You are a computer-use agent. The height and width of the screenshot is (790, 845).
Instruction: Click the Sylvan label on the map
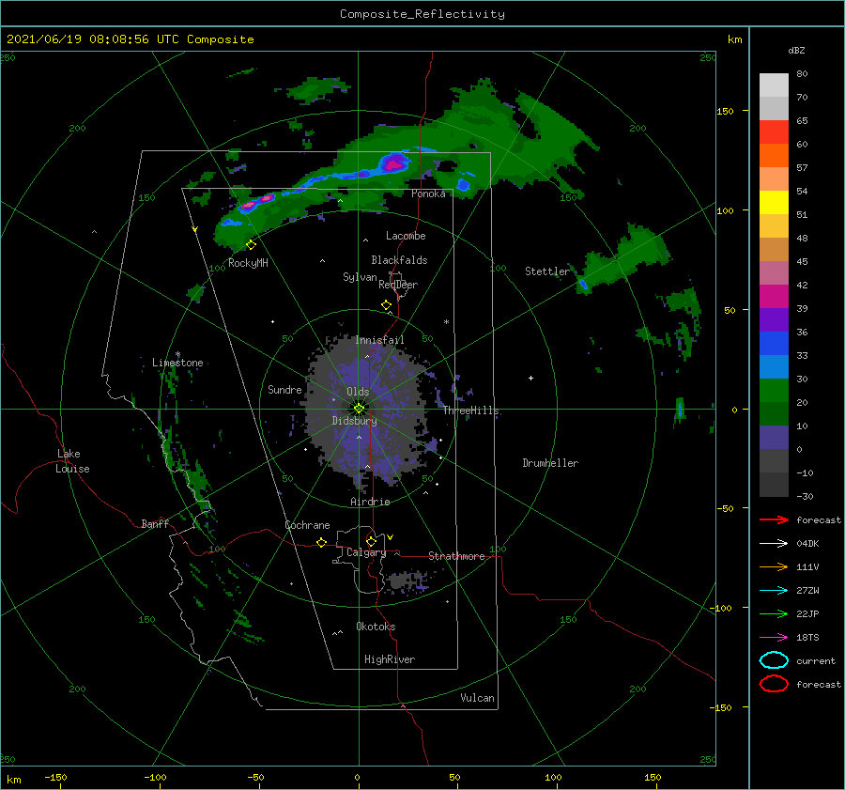(360, 277)
